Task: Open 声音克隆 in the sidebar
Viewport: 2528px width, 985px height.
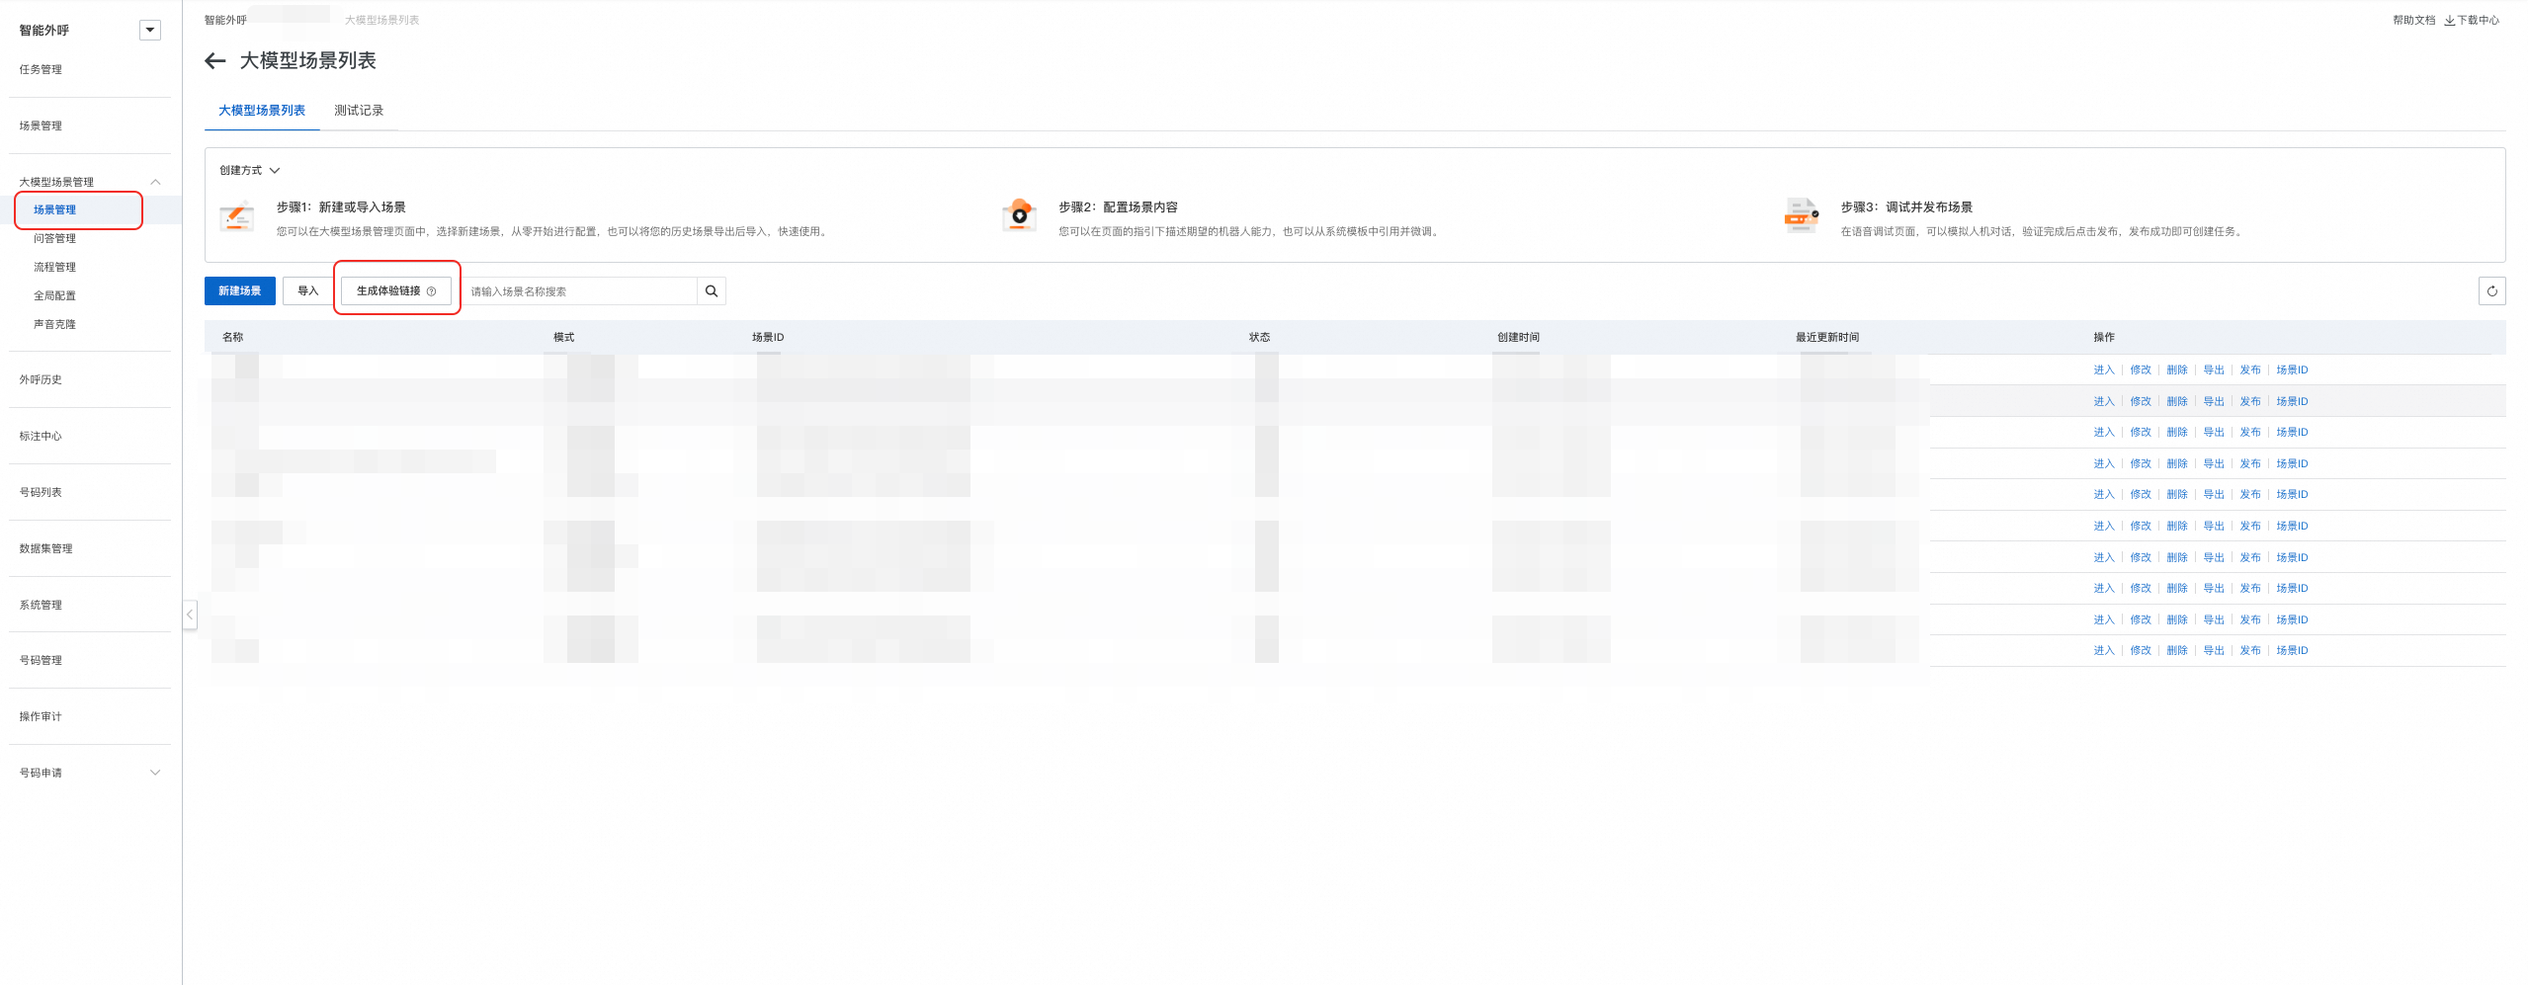Action: (x=54, y=324)
